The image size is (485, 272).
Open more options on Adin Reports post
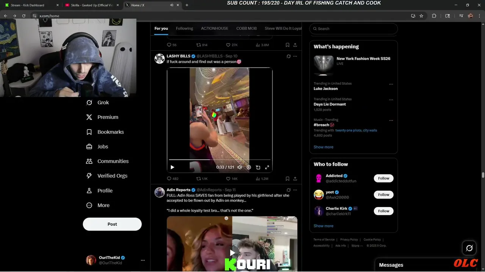(295, 190)
